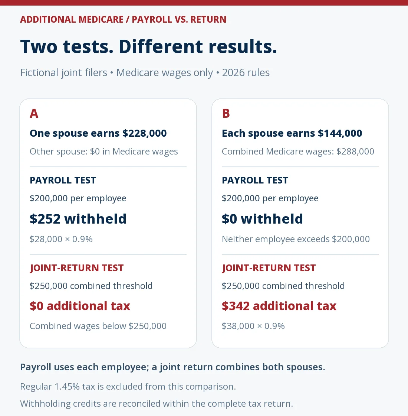The image size is (408, 416).
Task: Click the red letter A label
Action: (x=34, y=114)
